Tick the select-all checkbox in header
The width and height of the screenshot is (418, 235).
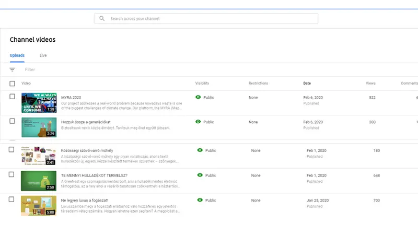(12, 84)
